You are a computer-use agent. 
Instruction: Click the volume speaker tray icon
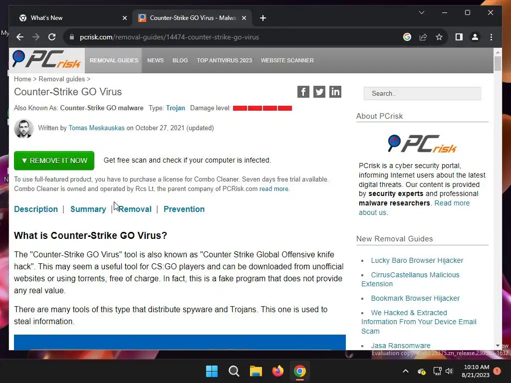pos(449,371)
